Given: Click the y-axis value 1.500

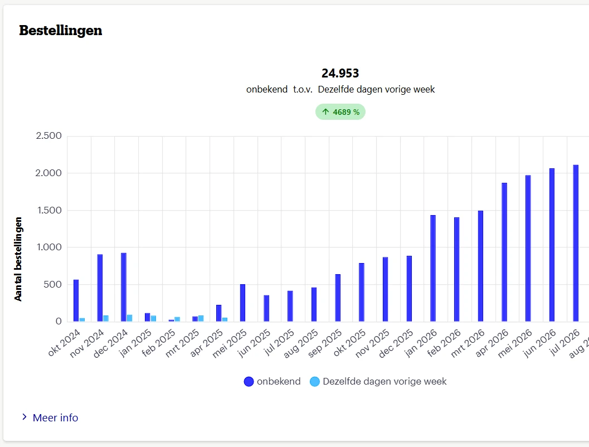Looking at the screenshot, I should (x=49, y=210).
